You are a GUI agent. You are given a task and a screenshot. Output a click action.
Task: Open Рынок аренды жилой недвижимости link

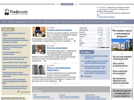tap(96, 98)
